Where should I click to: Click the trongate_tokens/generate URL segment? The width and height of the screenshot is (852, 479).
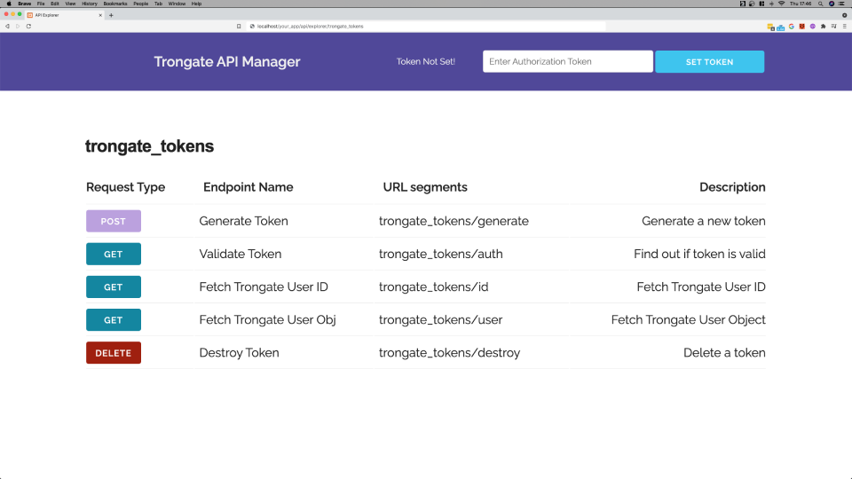click(454, 221)
